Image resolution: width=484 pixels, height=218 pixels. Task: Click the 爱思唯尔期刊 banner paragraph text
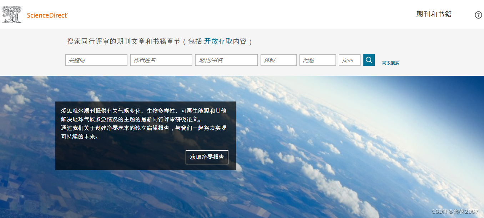pos(143,124)
